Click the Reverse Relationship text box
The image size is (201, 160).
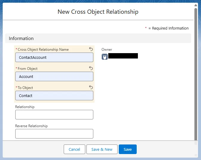point(54,134)
